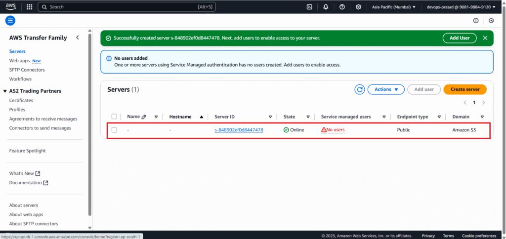Open SFTP Connectors in sidebar
Image resolution: width=506 pixels, height=239 pixels.
27,70
